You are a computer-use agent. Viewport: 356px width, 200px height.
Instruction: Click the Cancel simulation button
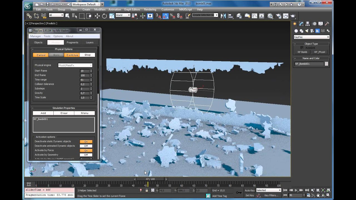point(41,55)
